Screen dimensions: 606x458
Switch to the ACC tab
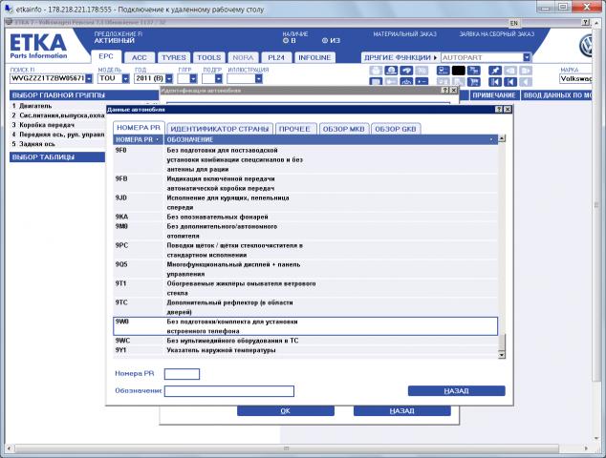[x=140, y=57]
